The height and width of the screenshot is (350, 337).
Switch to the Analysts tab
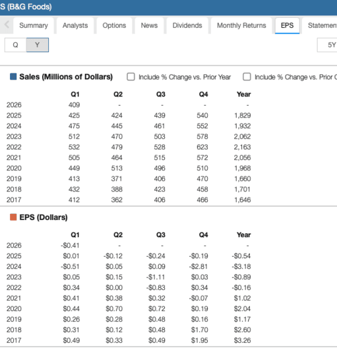click(x=75, y=26)
